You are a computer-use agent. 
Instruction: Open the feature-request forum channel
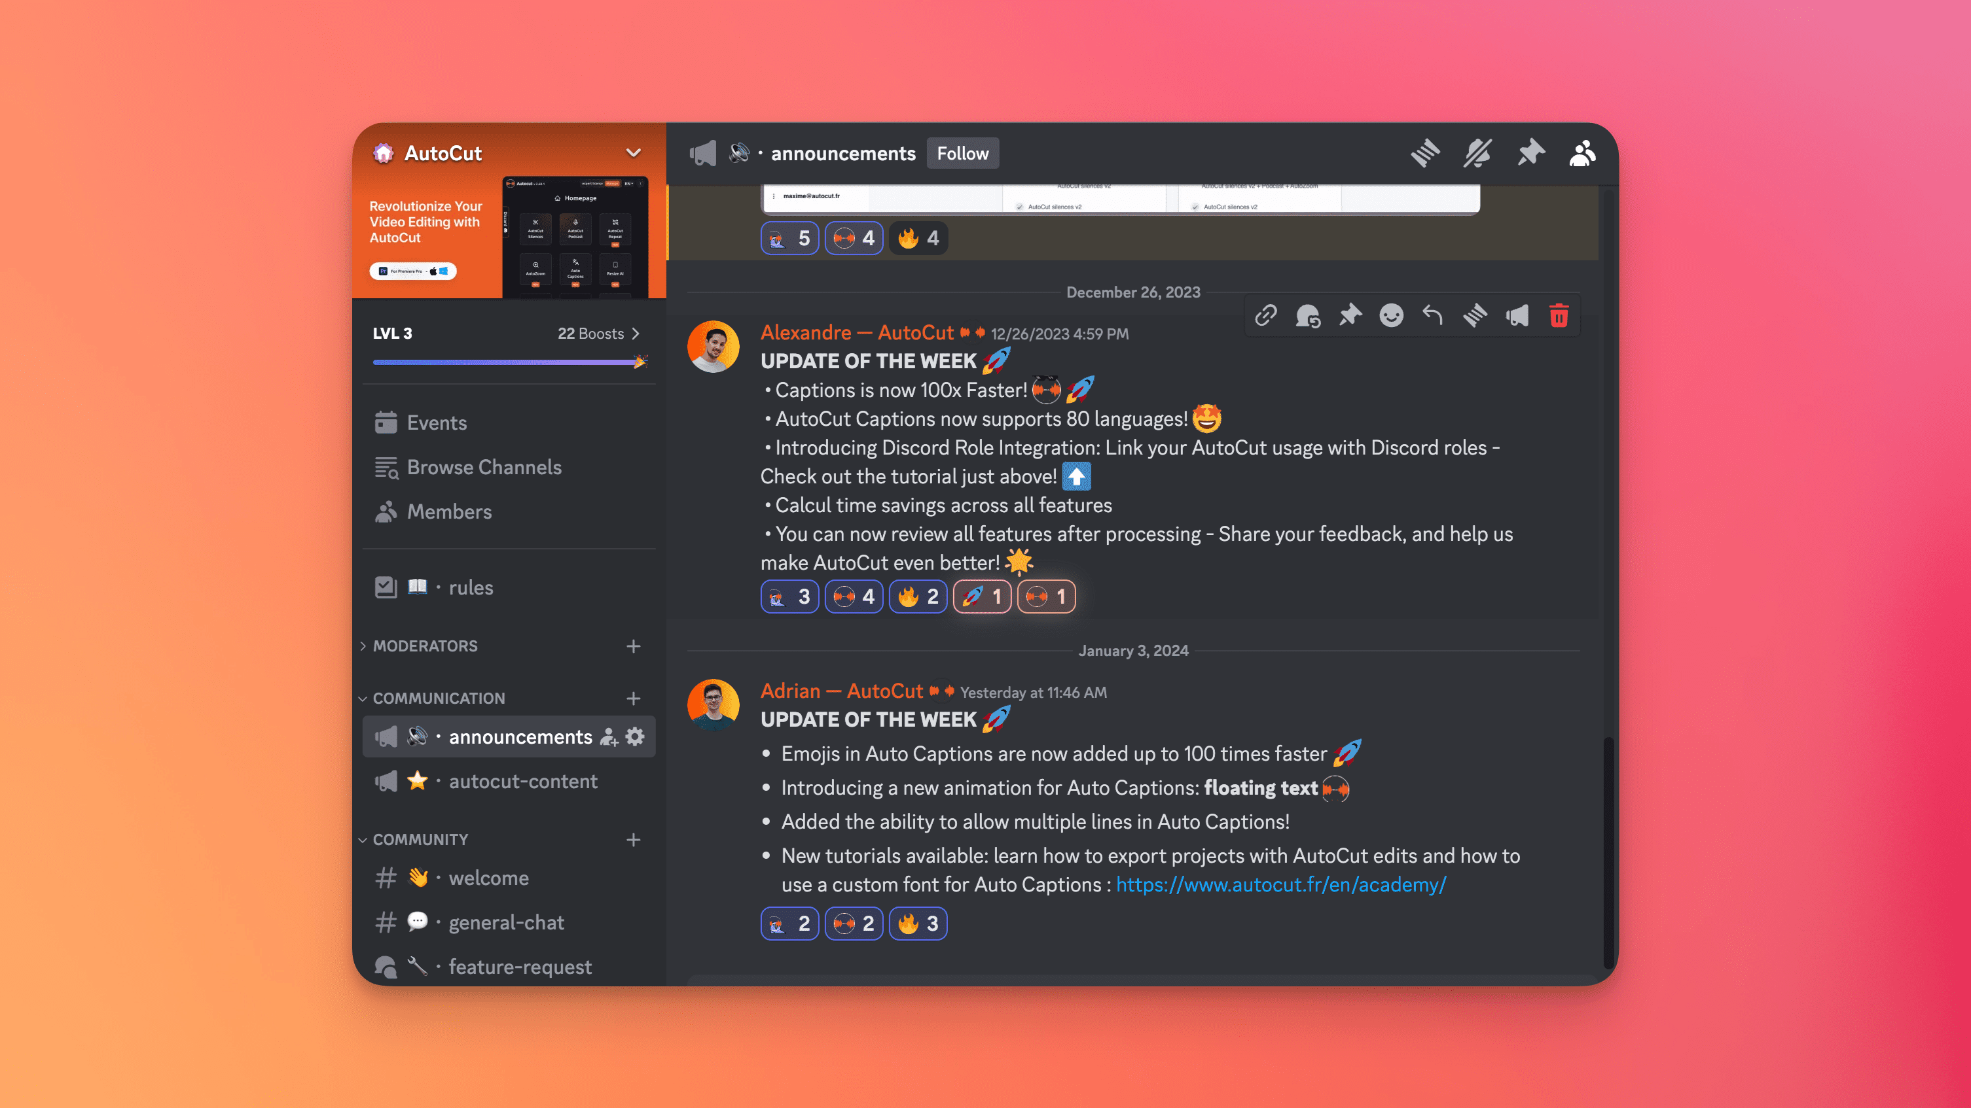[509, 967]
